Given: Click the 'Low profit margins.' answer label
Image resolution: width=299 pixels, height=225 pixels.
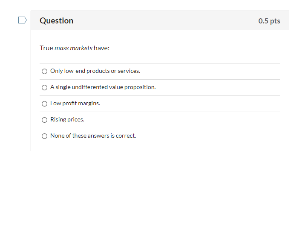Looking at the screenshot, I should click(x=75, y=104).
